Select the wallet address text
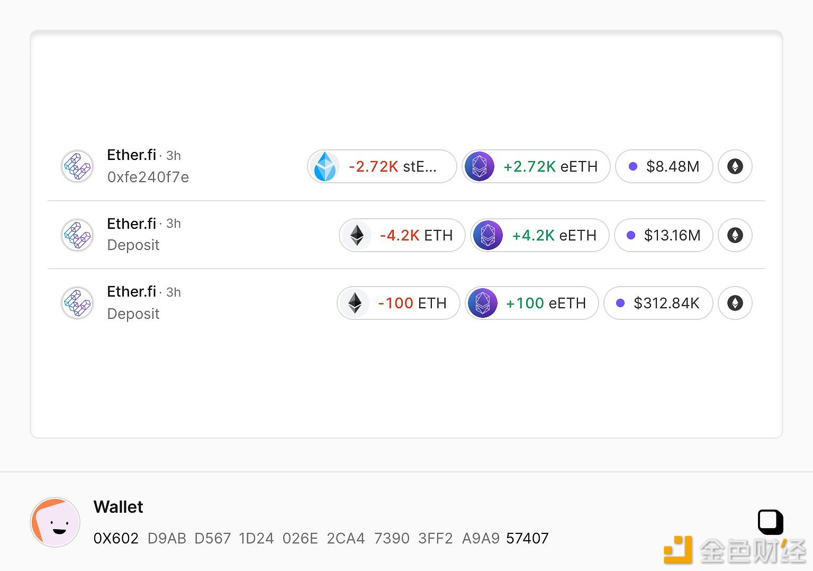Screen dimensions: 813x571 coord(321,538)
